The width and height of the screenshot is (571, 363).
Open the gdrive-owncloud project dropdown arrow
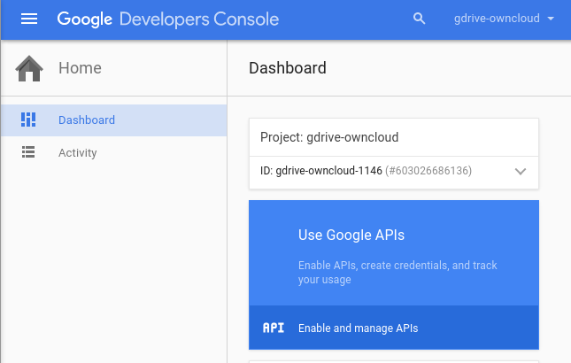coord(551,19)
